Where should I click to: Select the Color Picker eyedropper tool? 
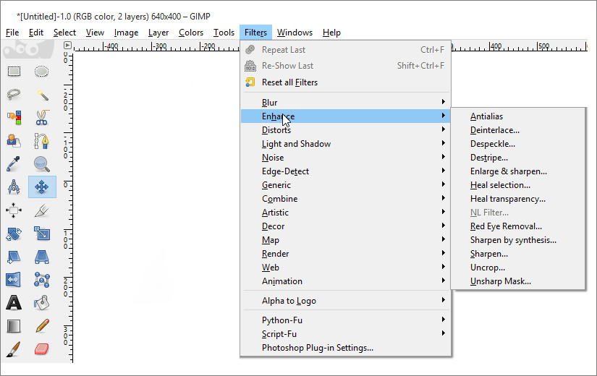14,163
